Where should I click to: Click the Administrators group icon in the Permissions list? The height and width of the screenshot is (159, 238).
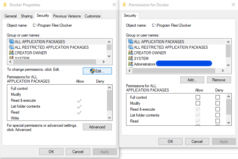tap(130, 64)
